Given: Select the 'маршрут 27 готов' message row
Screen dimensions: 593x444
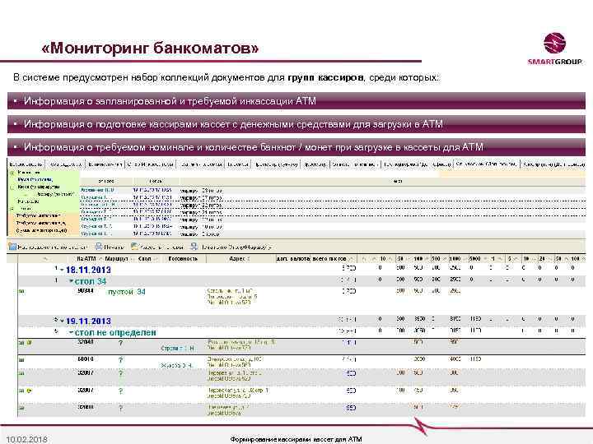Looking at the screenshot, I should click(333, 197).
